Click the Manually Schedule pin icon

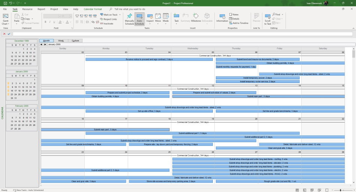pyautogui.click(x=129, y=16)
